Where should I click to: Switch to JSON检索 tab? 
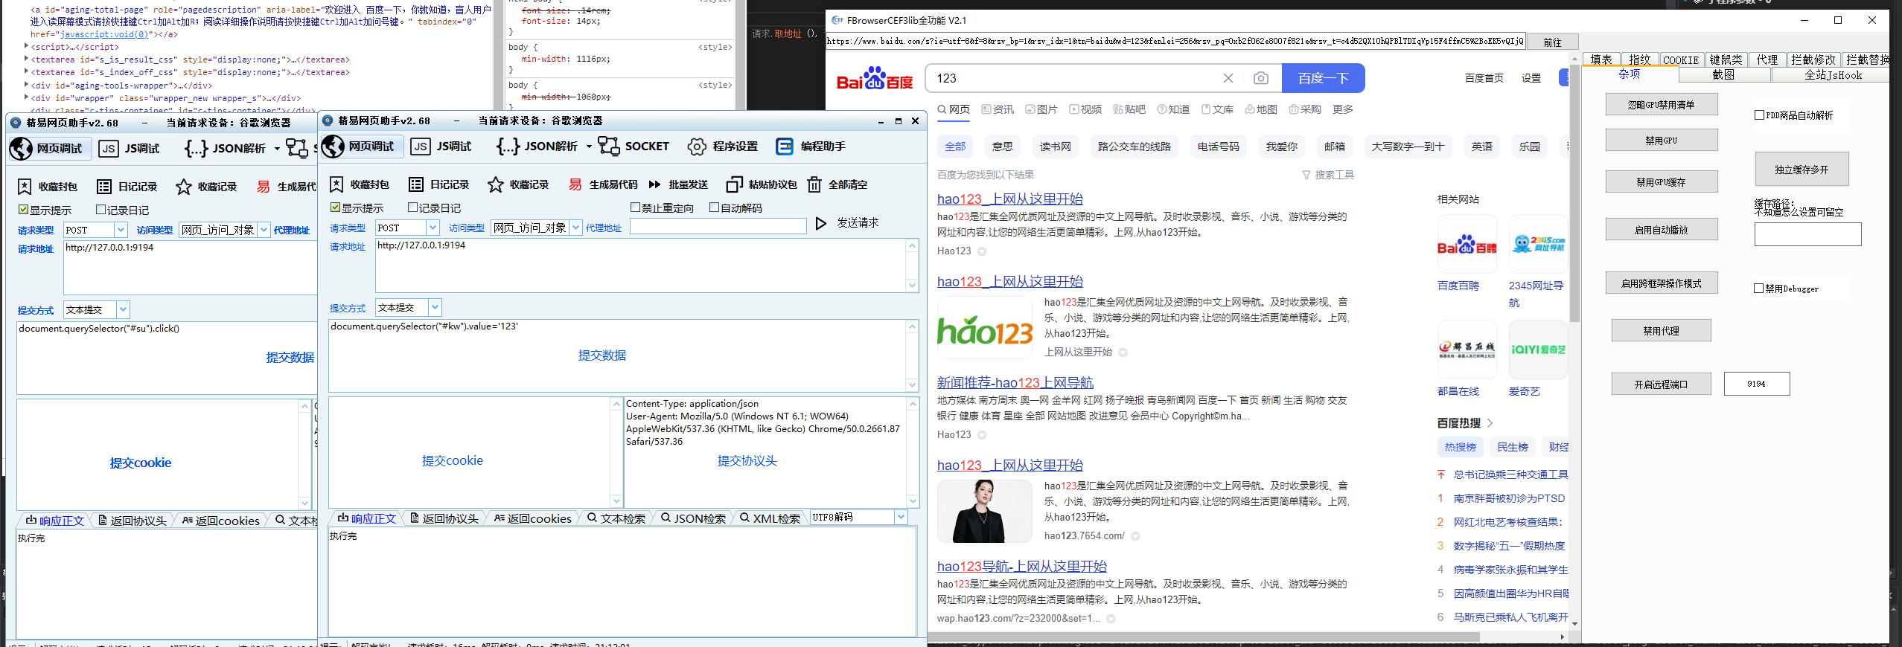693,518
